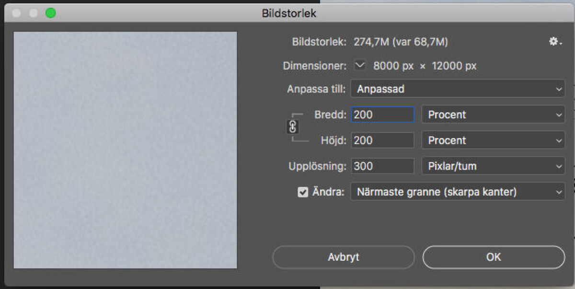Click the green zoom window button
Image resolution: width=575 pixels, height=289 pixels.
50,13
